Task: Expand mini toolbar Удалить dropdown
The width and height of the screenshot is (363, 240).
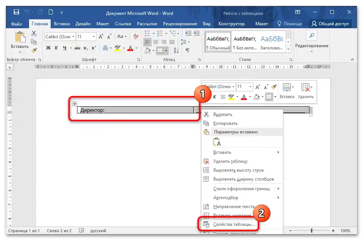Action: 311,87
